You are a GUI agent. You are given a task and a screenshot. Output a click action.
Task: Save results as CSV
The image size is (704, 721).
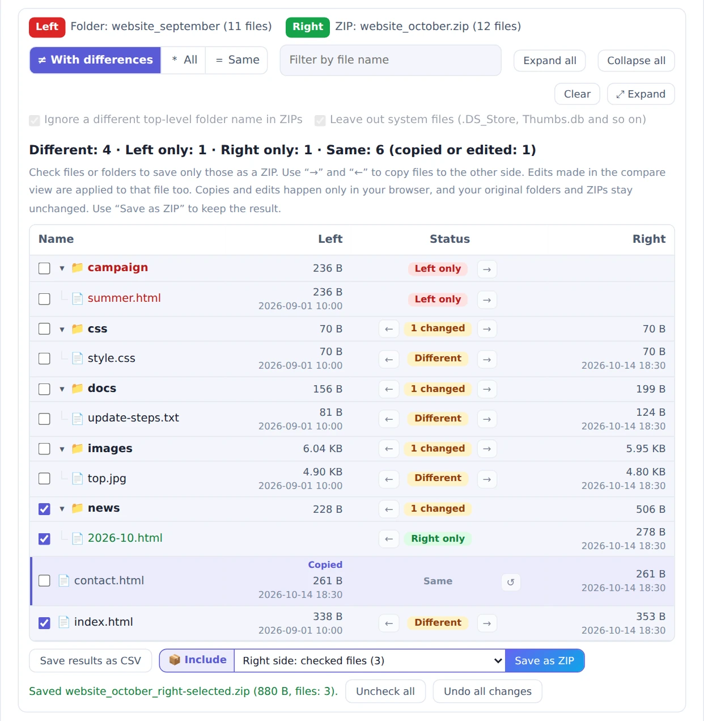coord(91,661)
